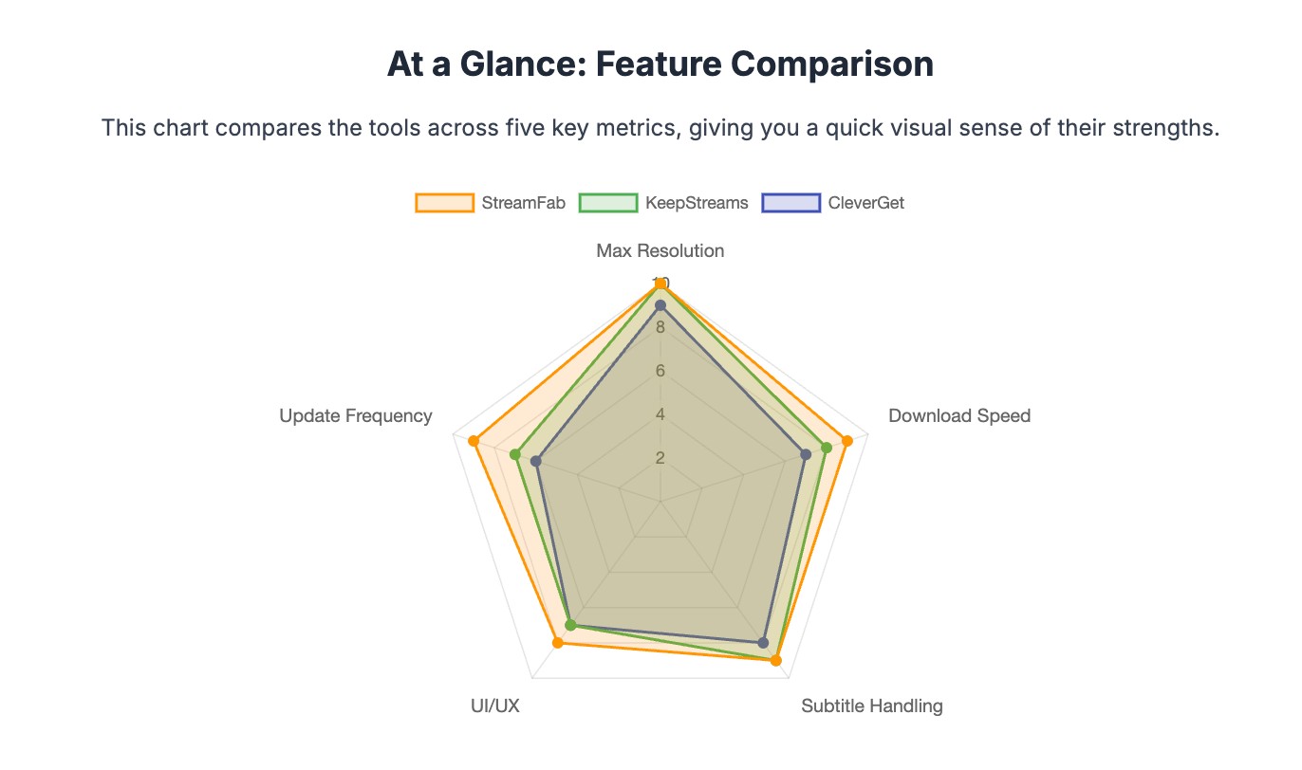Click the Subtitle Handling axis label
This screenshot has height=770, width=1302.
[872, 706]
